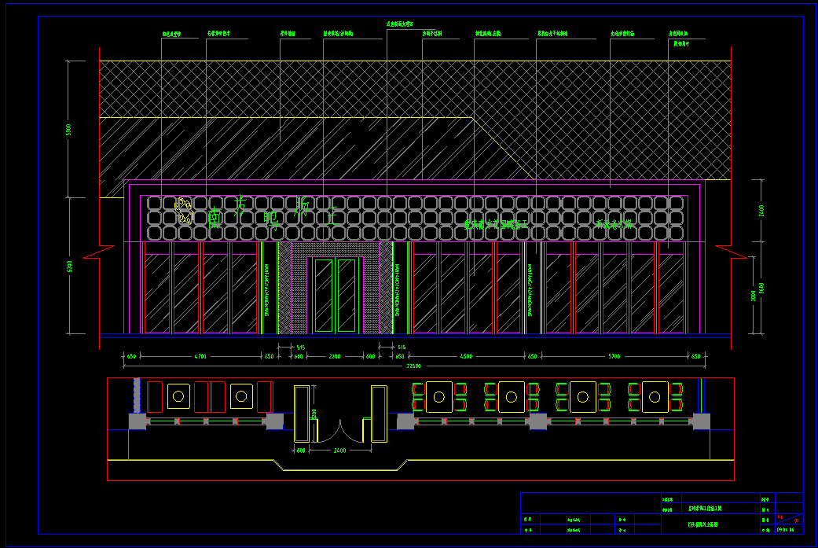The image size is (818, 548).
Task: Click the 22500 overall dimension text
Action: pyautogui.click(x=413, y=366)
